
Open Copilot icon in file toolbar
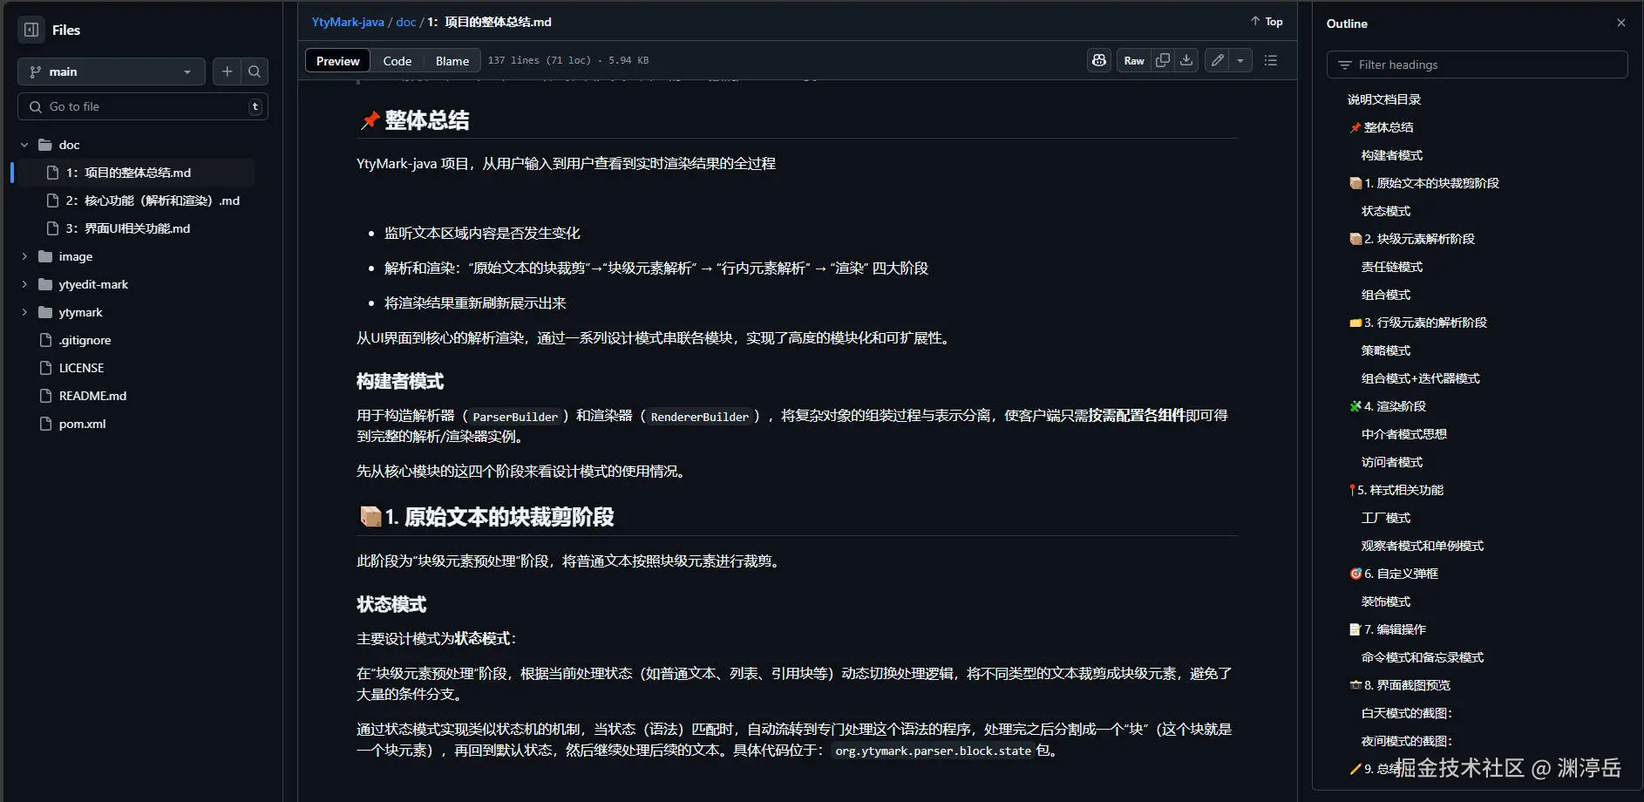(1099, 60)
